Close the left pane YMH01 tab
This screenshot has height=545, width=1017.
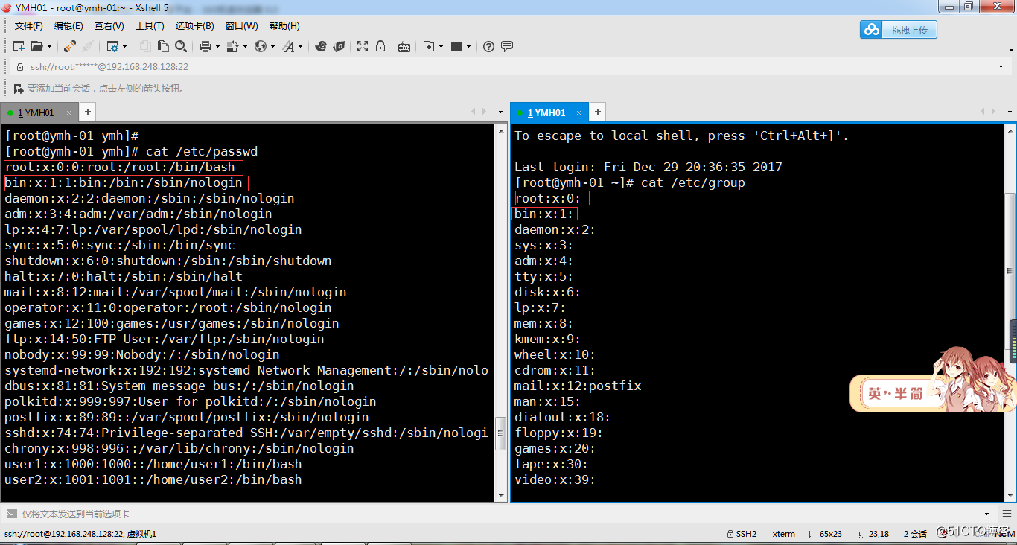68,113
